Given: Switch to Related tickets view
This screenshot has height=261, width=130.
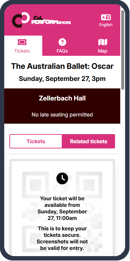Looking at the screenshot, I should click(88, 141).
